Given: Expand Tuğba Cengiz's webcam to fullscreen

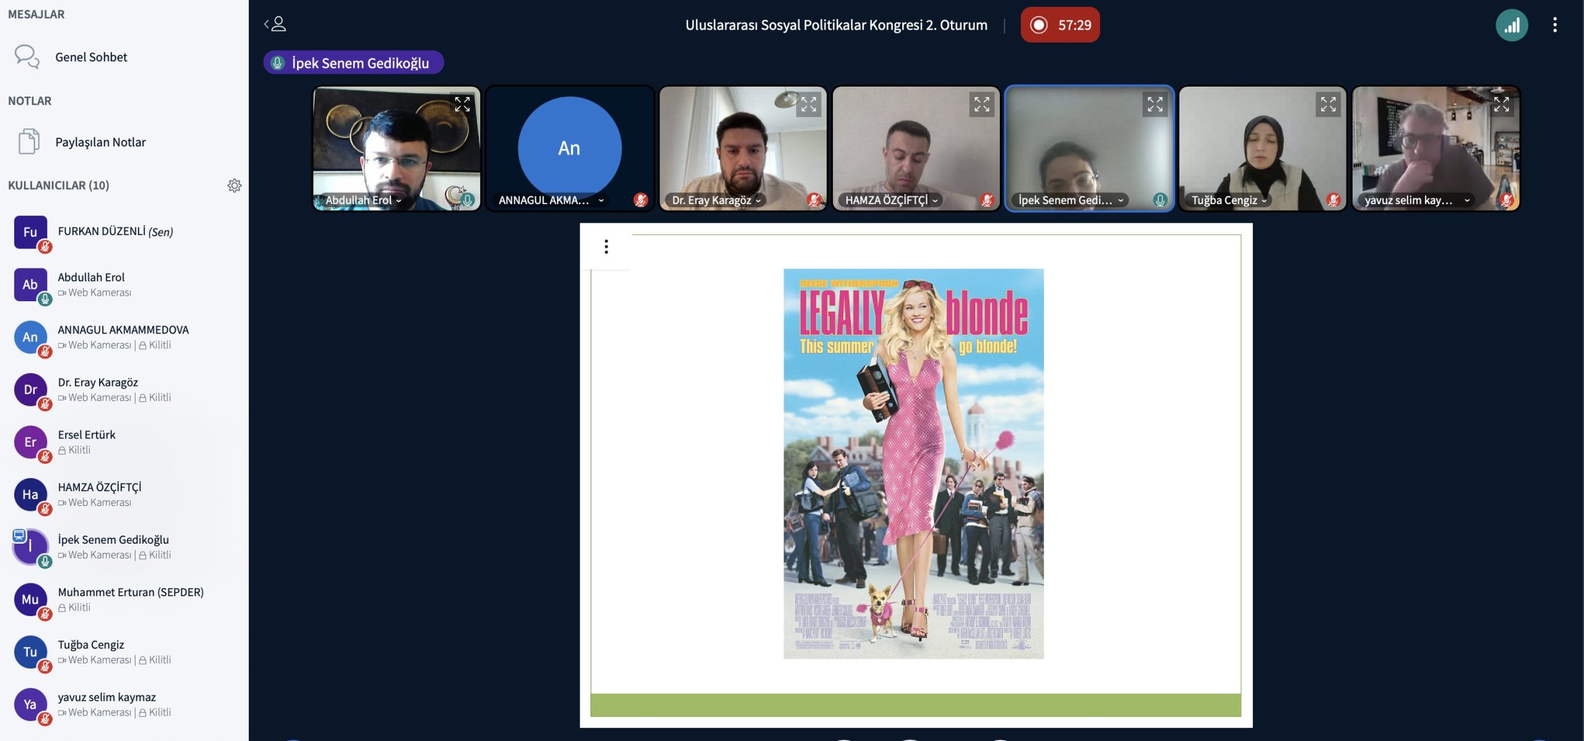Looking at the screenshot, I should tap(1328, 104).
